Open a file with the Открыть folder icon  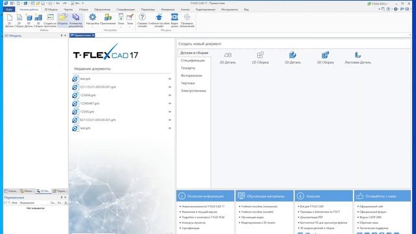coord(62,20)
